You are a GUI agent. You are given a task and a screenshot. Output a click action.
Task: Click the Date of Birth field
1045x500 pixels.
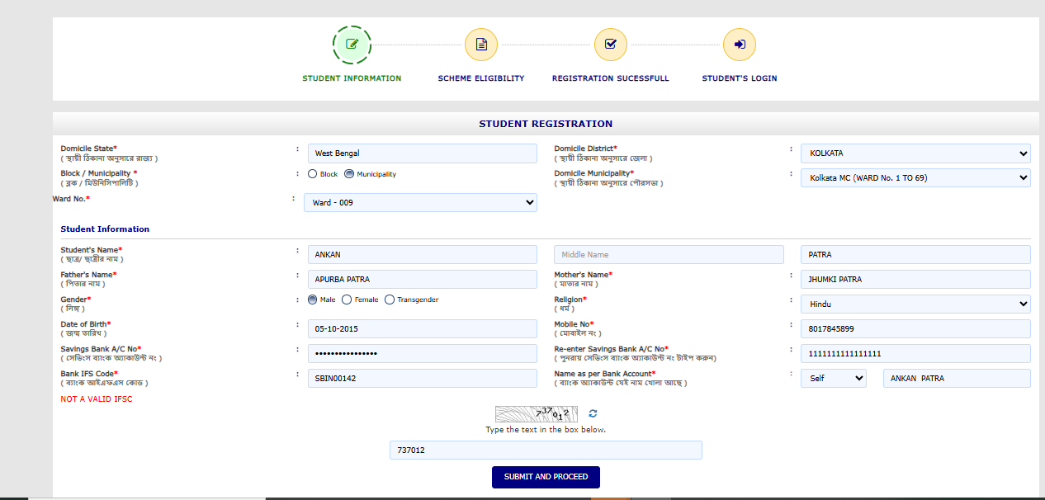[422, 329]
